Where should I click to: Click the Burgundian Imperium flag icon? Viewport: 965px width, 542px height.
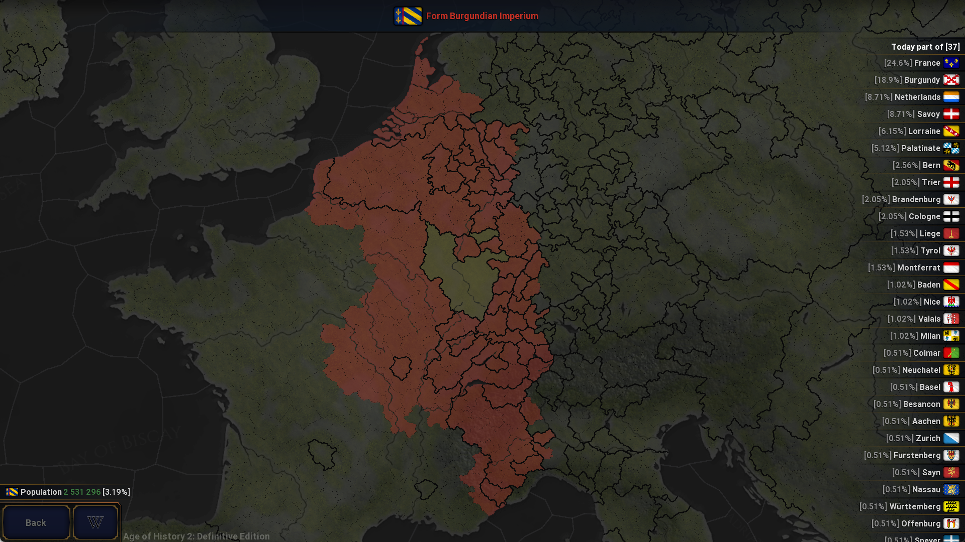(408, 16)
